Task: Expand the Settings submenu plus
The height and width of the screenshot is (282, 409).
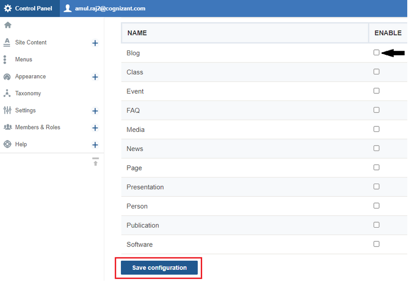Action: 95,111
